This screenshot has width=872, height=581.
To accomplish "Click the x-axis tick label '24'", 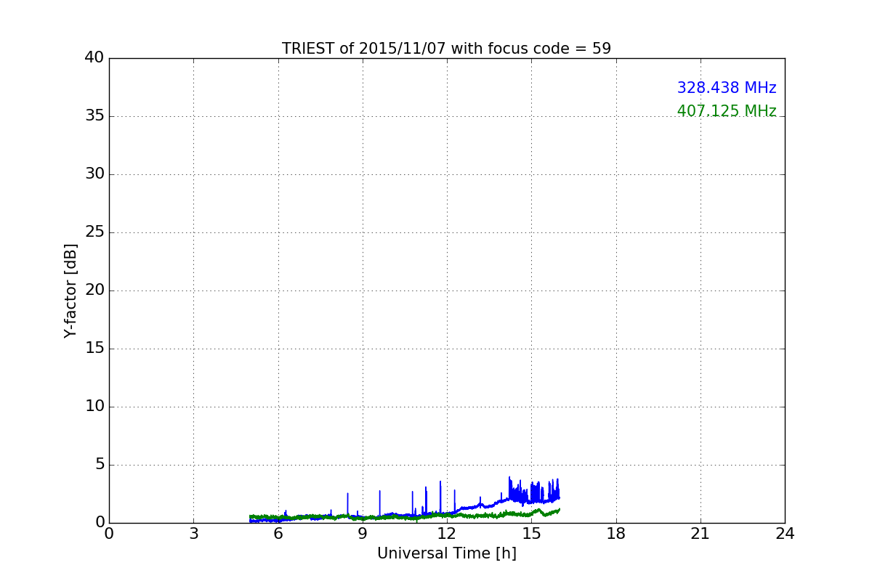I will [x=785, y=534].
